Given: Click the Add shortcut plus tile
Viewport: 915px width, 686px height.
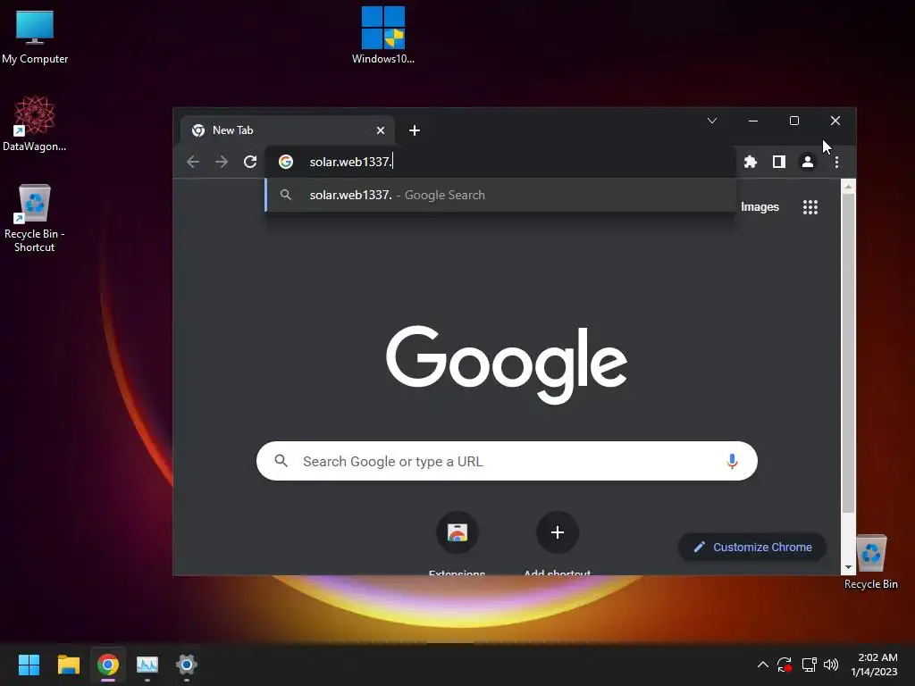Looking at the screenshot, I should click(558, 532).
